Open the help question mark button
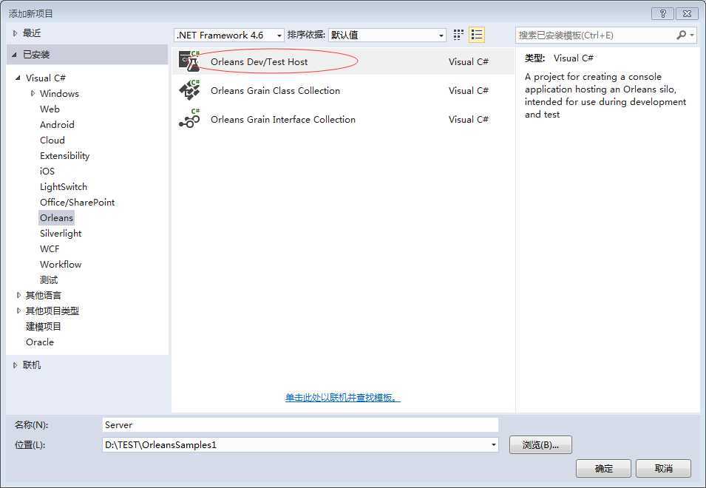Viewport: 706px width, 488px height. point(663,13)
